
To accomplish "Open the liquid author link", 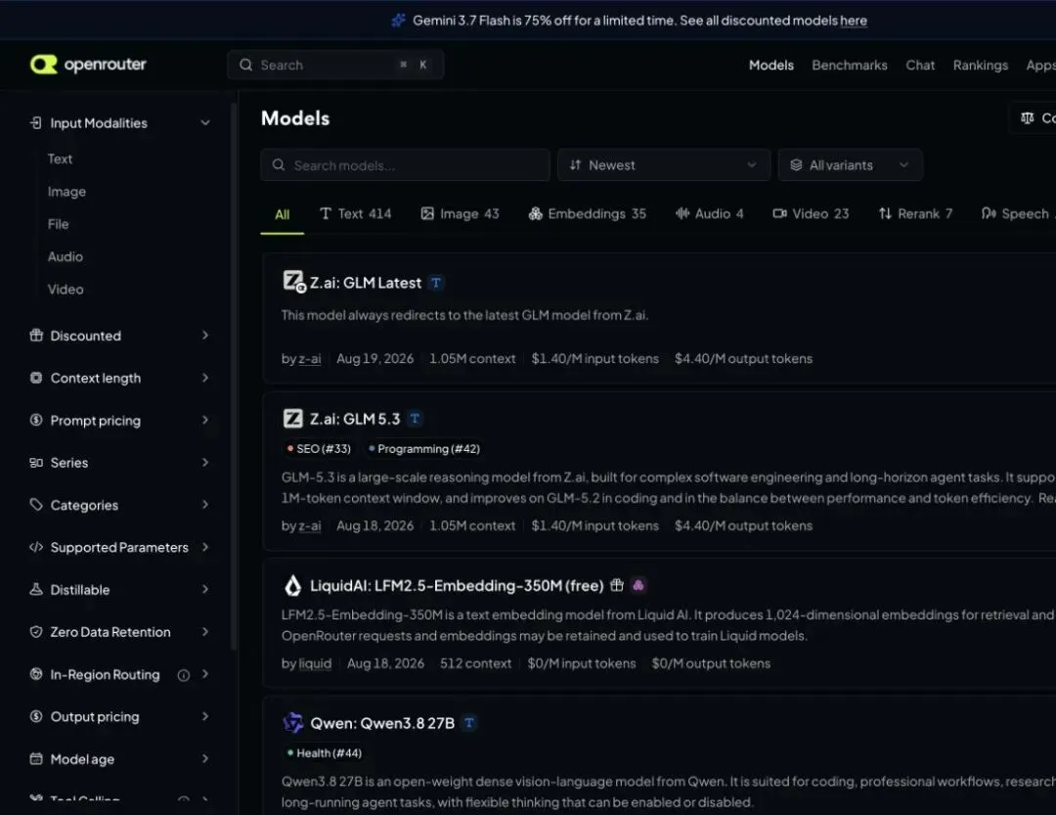I will (x=315, y=663).
